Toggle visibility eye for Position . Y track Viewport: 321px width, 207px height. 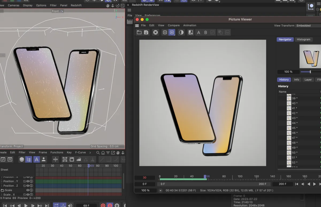[x=28, y=181]
